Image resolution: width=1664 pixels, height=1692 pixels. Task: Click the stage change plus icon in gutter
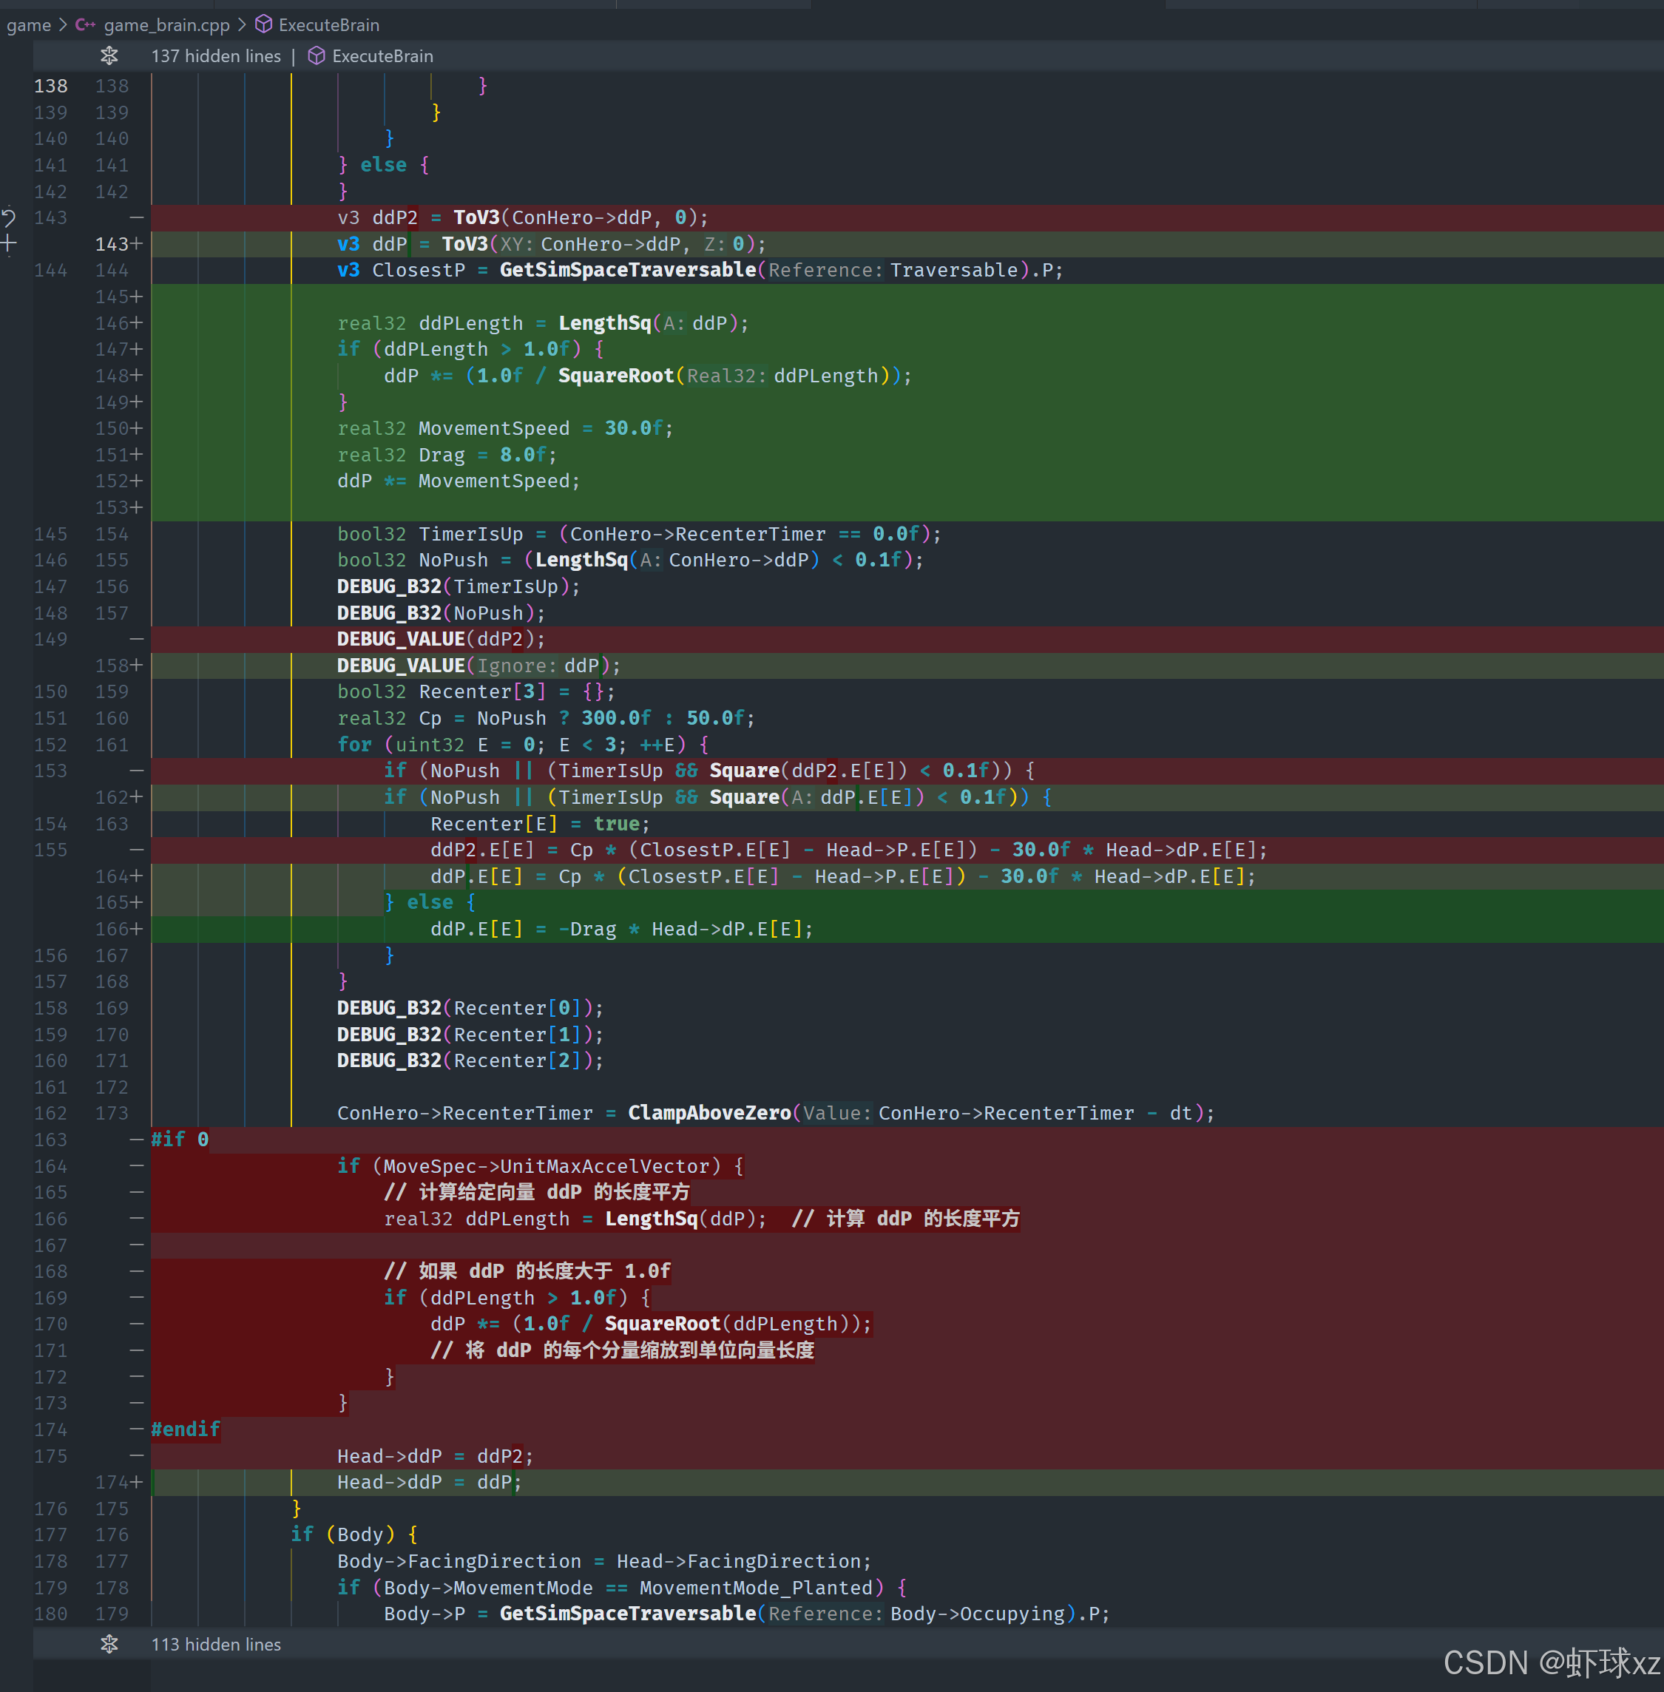(x=9, y=244)
